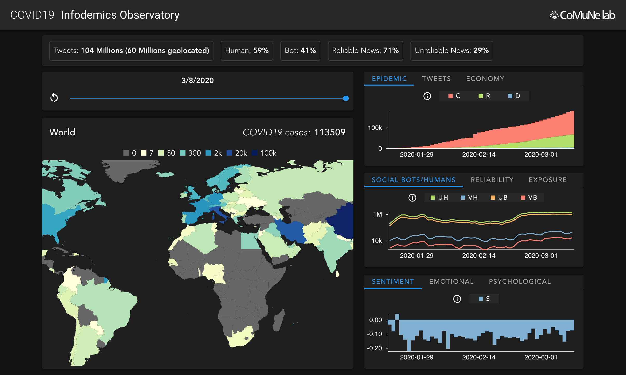Open the social bots chart info icon
The width and height of the screenshot is (626, 375).
pos(412,198)
